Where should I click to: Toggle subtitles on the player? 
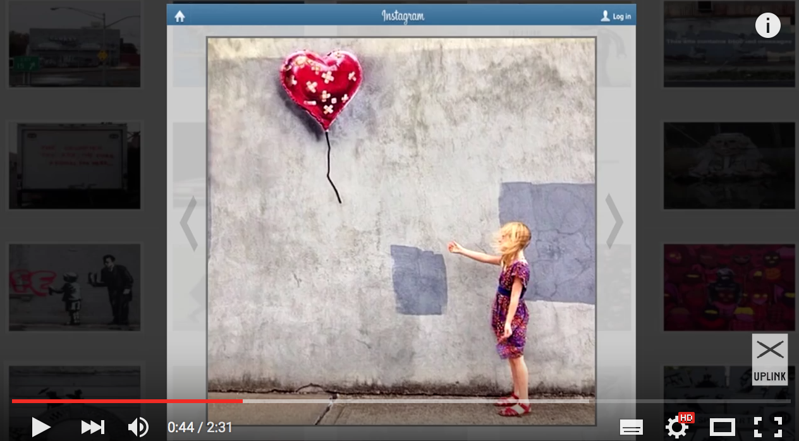click(x=631, y=428)
